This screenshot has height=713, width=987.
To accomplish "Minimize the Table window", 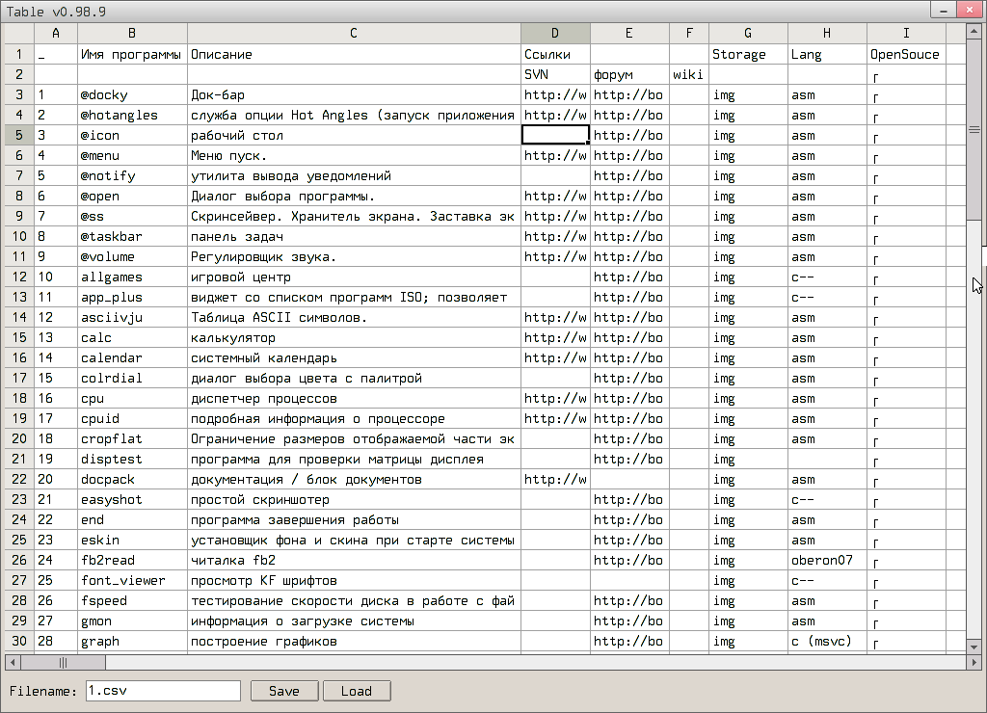I will 944,10.
